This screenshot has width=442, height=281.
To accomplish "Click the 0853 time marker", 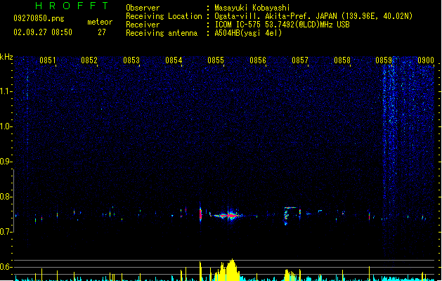I will click(x=131, y=60).
